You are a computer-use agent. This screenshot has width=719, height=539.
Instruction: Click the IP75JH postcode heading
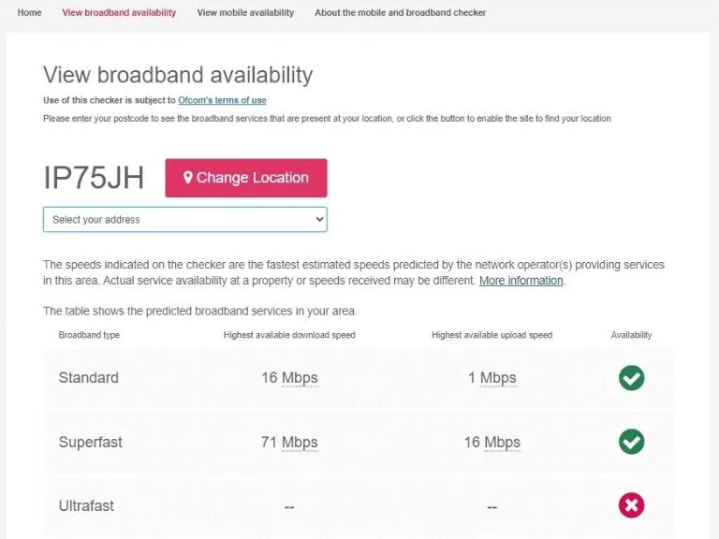pos(94,178)
